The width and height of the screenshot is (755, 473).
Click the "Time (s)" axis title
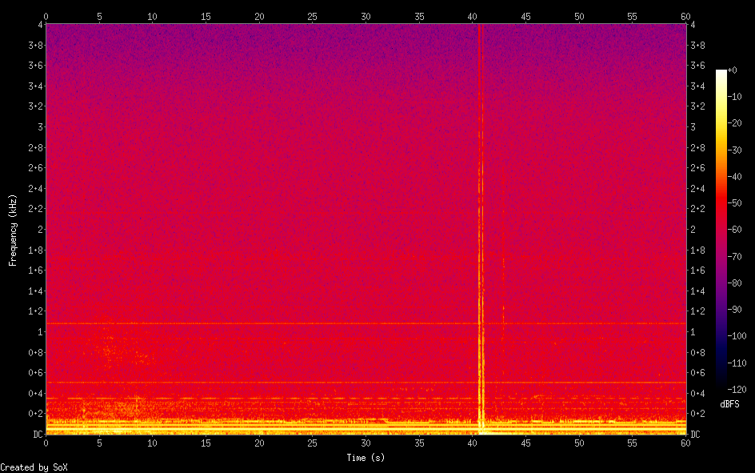pyautogui.click(x=366, y=458)
